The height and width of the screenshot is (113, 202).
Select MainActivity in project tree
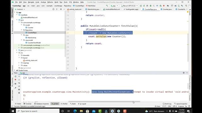point(32,38)
